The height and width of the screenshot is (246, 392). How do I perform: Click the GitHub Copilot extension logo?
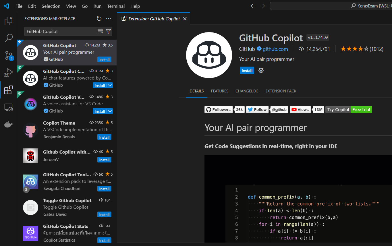pos(209,55)
